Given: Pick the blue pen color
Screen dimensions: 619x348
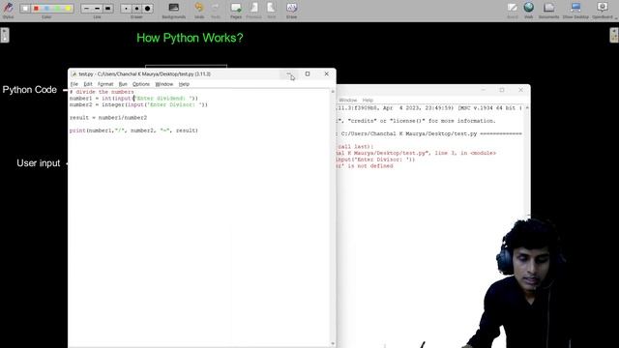Looking at the screenshot, I should click(46, 9).
